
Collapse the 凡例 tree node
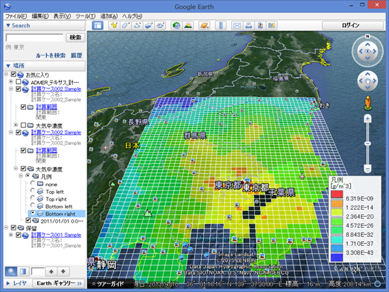coord(21,176)
